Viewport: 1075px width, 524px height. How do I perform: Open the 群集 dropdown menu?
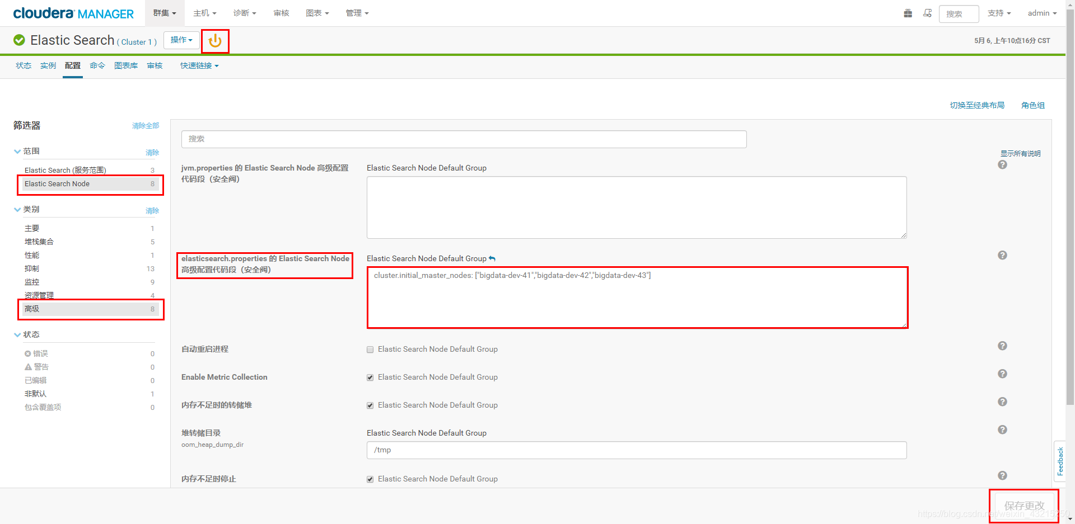point(165,13)
